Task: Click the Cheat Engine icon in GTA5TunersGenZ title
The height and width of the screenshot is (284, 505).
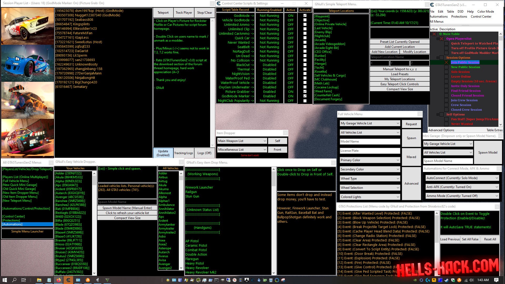Action: coord(432,4)
